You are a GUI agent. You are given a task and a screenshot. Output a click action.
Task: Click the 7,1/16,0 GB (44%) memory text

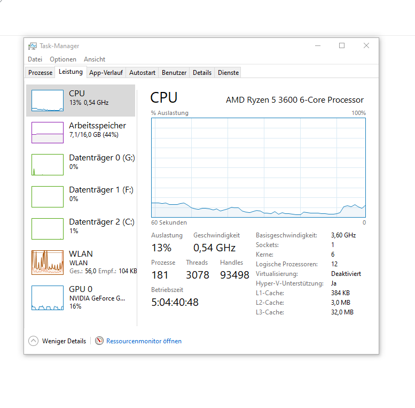93,135
